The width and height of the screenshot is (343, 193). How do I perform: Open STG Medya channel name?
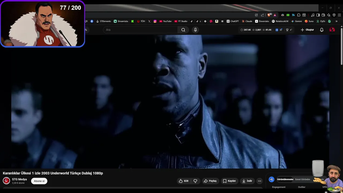click(19, 179)
